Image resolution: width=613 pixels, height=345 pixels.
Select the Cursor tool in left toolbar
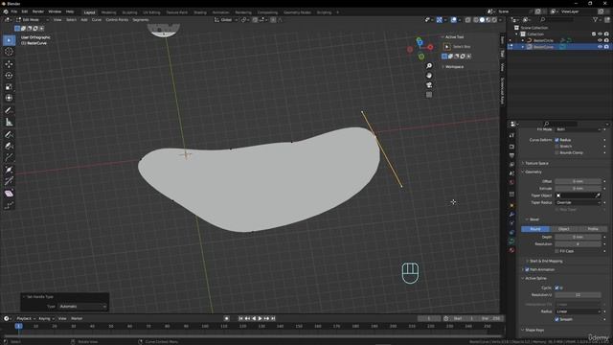9,52
